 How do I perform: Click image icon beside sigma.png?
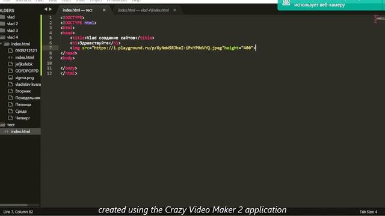[x=10, y=77]
